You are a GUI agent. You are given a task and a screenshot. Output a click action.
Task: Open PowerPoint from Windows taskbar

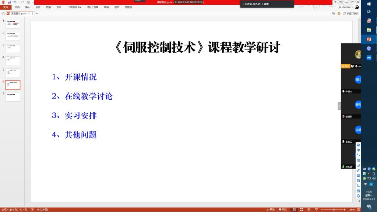(x=369, y=39)
